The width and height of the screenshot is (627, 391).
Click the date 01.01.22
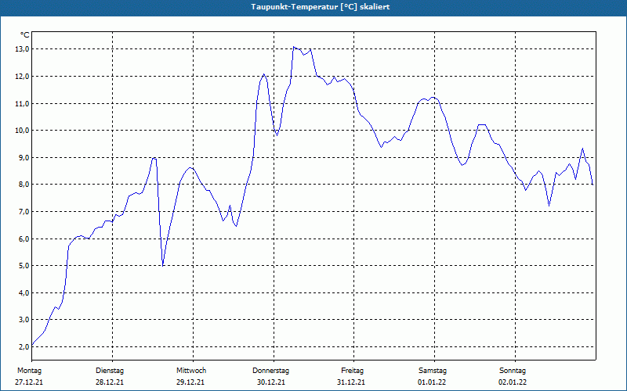pyautogui.click(x=432, y=382)
